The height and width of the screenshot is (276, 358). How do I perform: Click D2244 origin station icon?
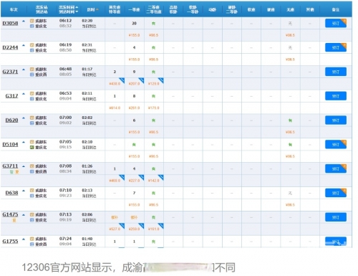[32, 45]
